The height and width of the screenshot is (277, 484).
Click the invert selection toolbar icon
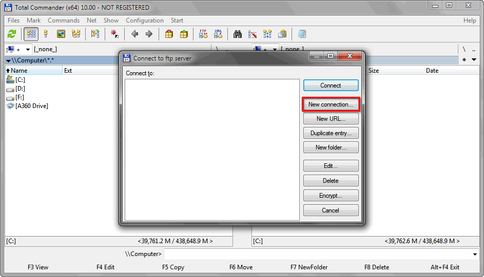tap(95, 34)
